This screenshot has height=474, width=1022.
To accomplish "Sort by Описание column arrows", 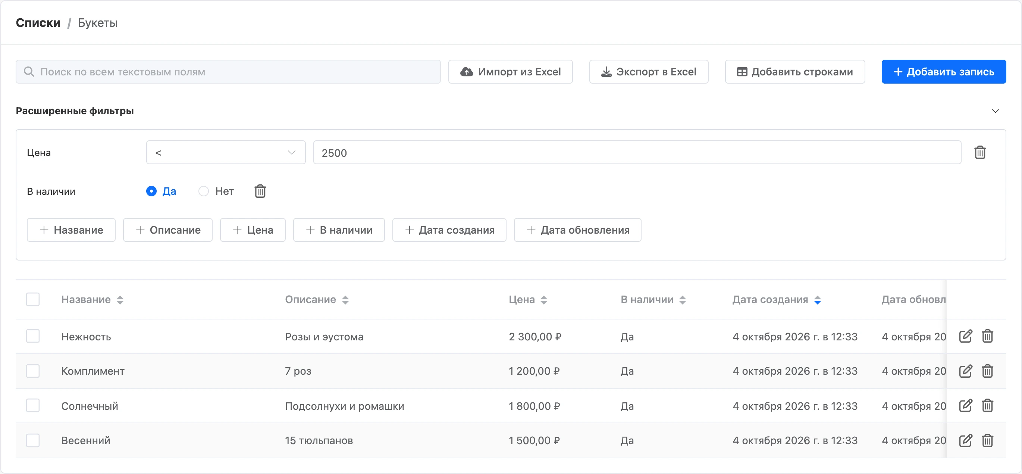I will click(345, 300).
